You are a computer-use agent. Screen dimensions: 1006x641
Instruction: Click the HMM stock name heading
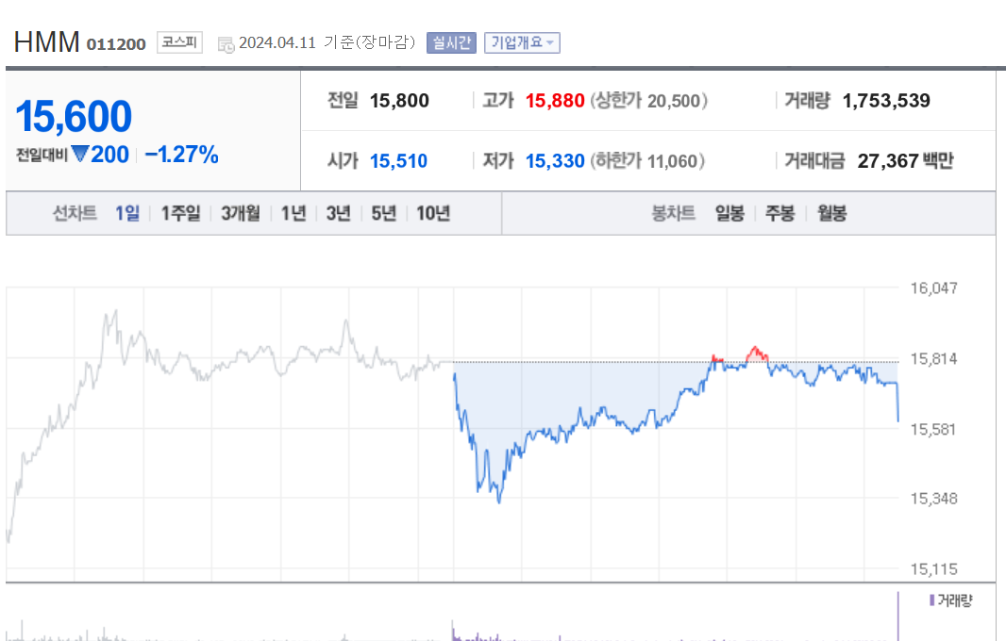click(x=47, y=42)
